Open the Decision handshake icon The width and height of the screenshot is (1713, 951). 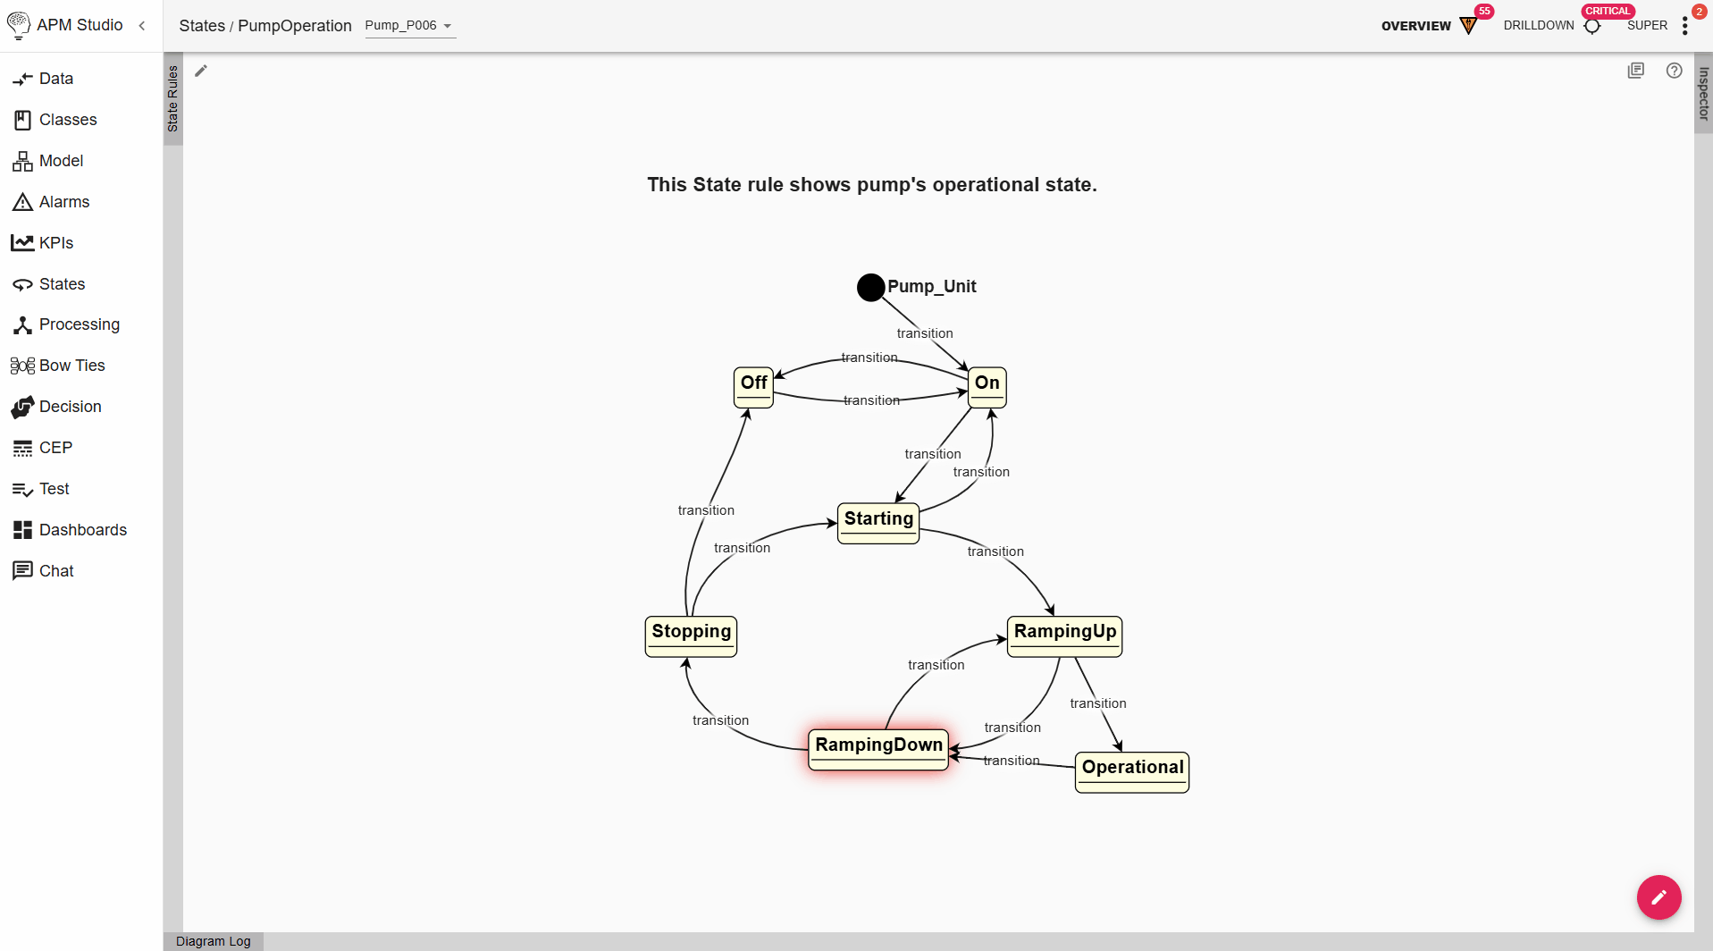(x=22, y=407)
